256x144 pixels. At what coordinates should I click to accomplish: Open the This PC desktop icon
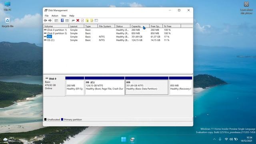pos(7,6)
